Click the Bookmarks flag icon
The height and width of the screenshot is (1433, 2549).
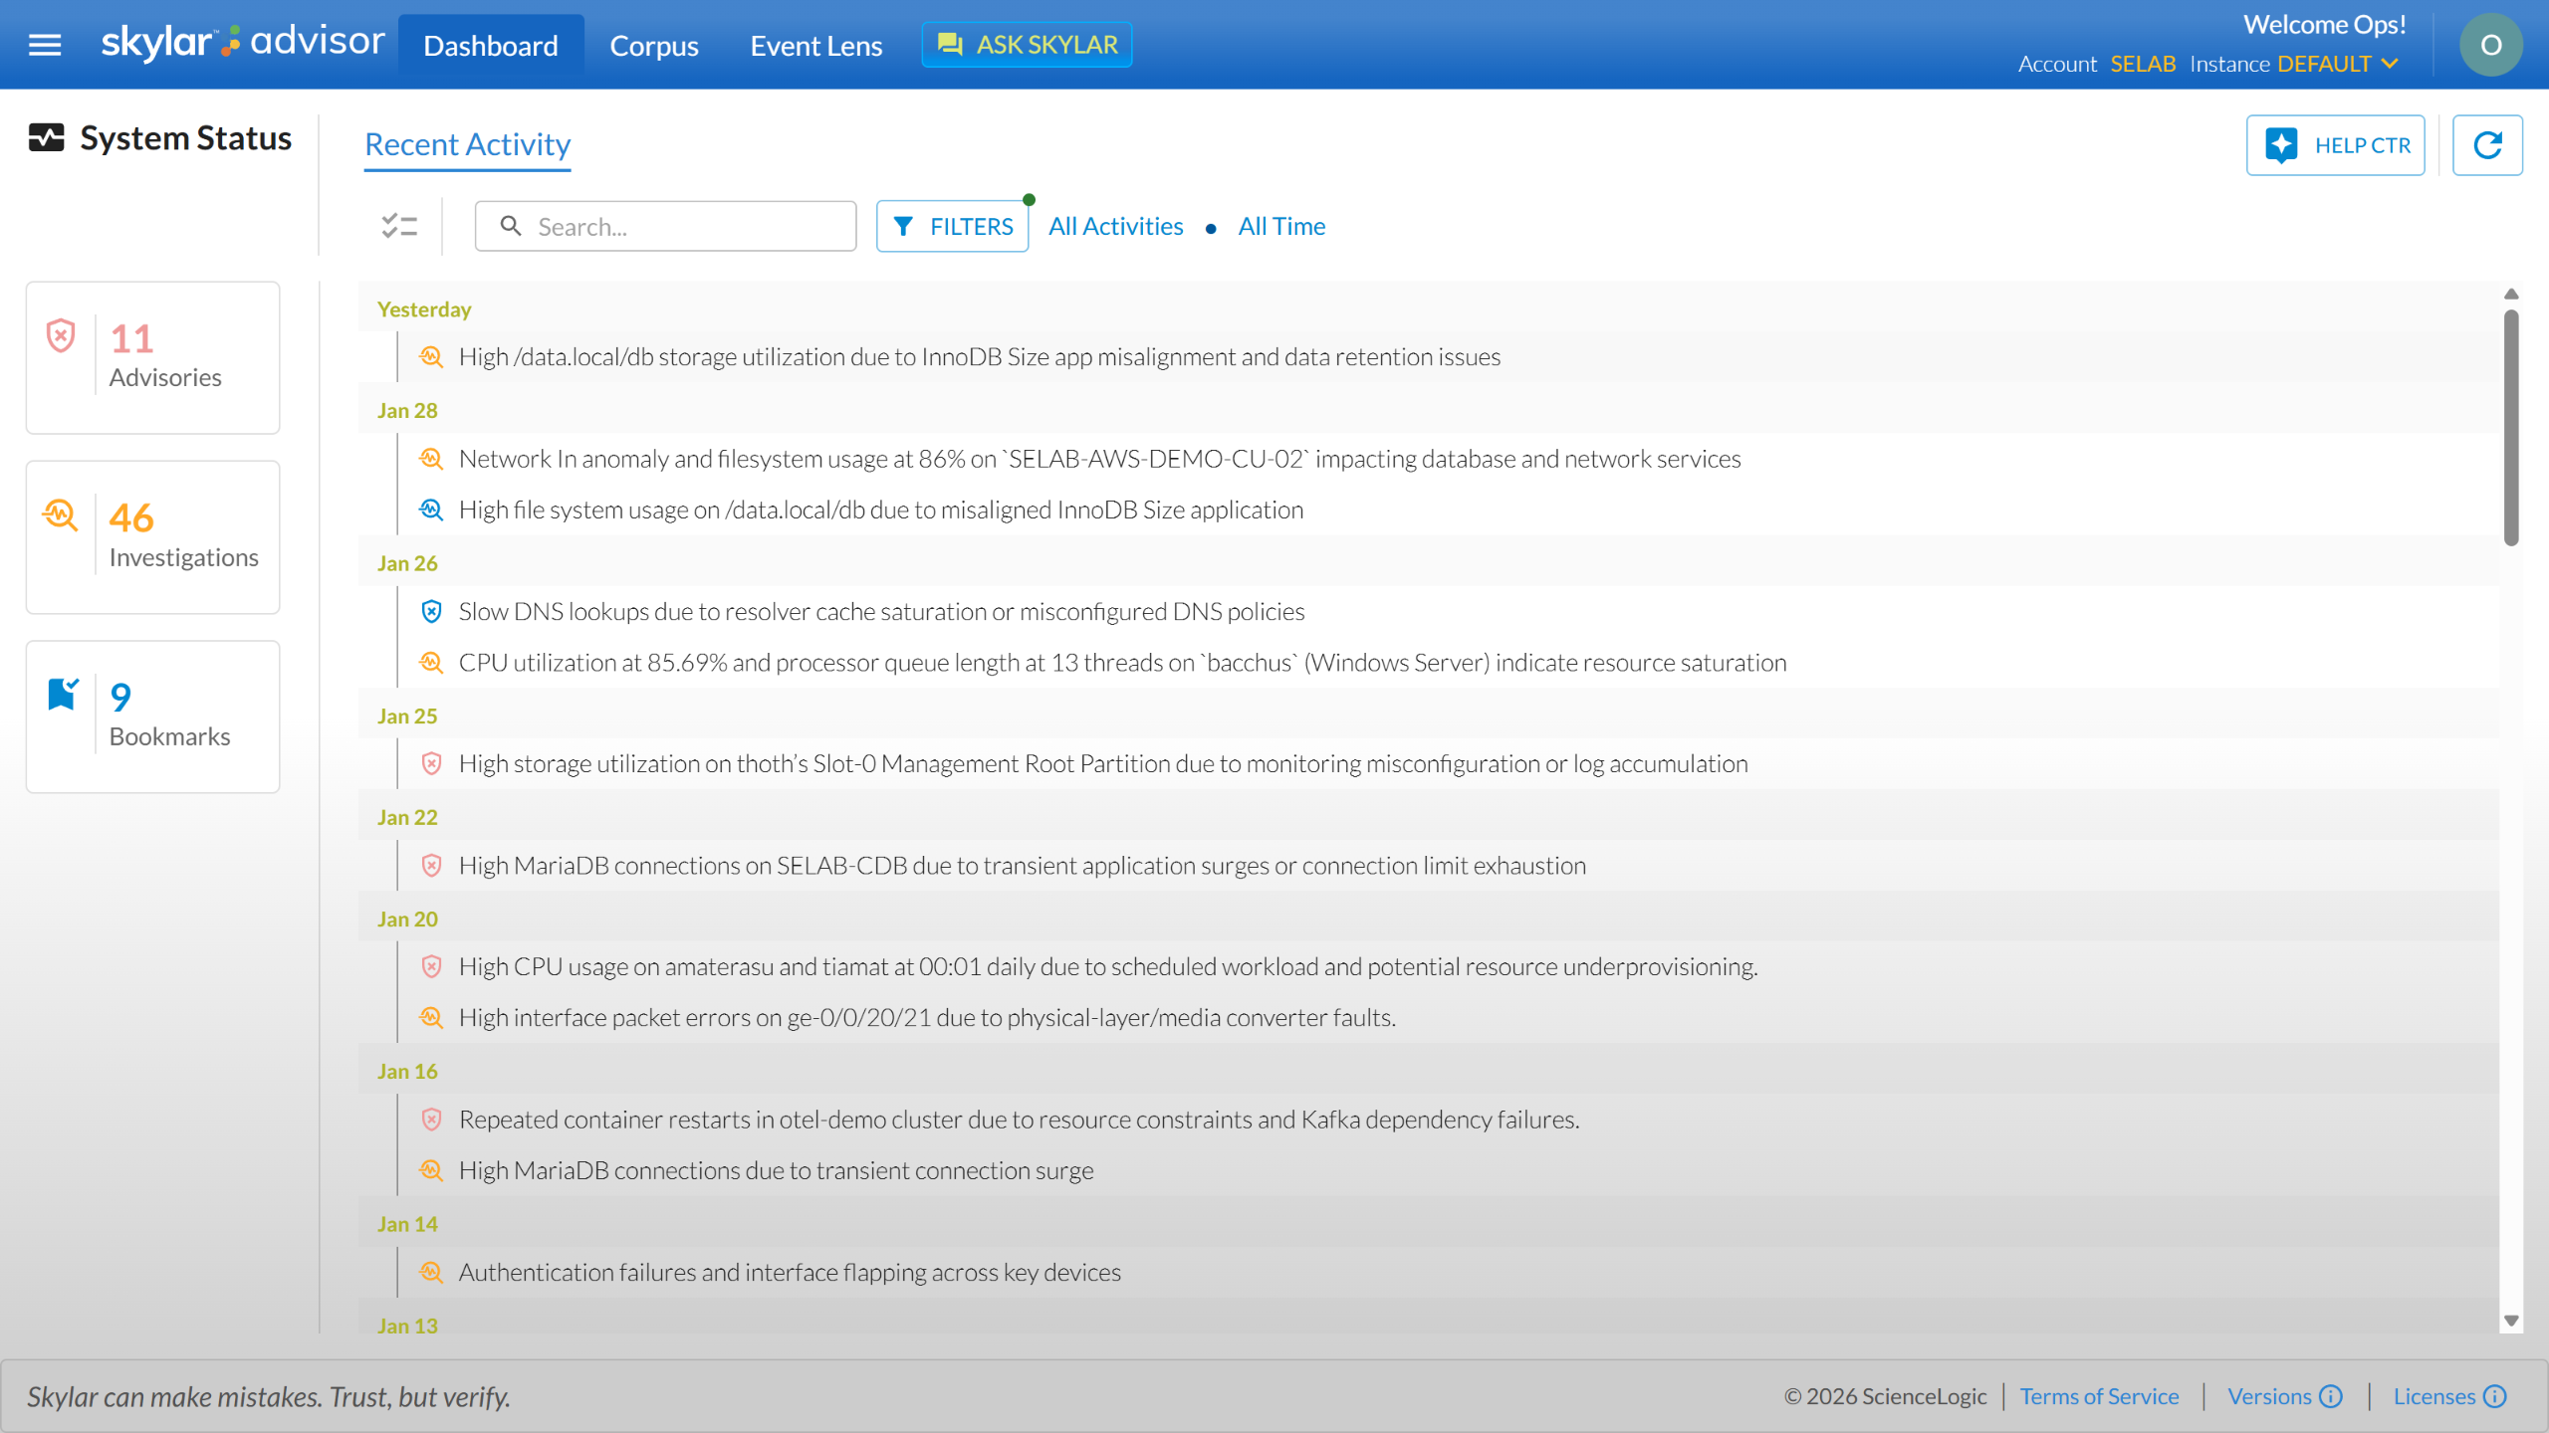click(x=63, y=695)
